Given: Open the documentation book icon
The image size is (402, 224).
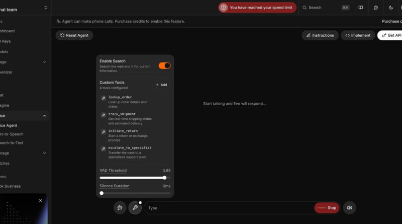Looking at the screenshot, I should [360, 8].
